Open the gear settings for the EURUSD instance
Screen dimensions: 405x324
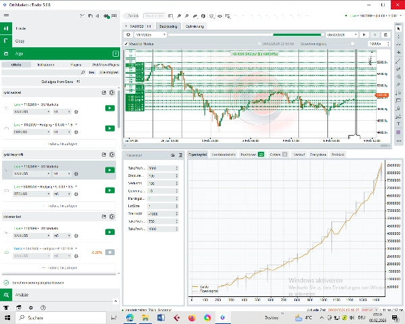(x=76, y=132)
